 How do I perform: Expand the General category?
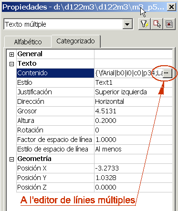pyautogui.click(x=11, y=54)
